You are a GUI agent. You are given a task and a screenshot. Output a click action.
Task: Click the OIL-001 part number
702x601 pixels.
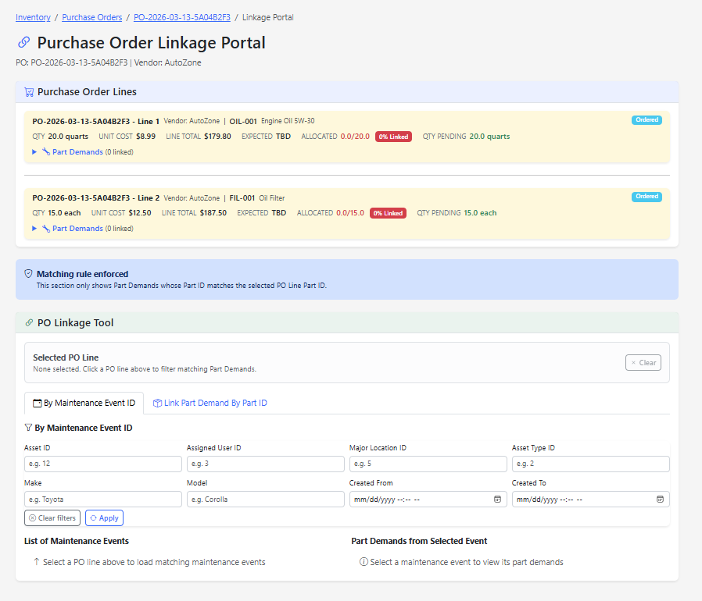243,121
